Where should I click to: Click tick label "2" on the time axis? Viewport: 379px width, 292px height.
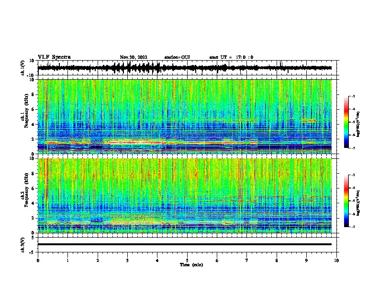pyautogui.click(x=98, y=261)
